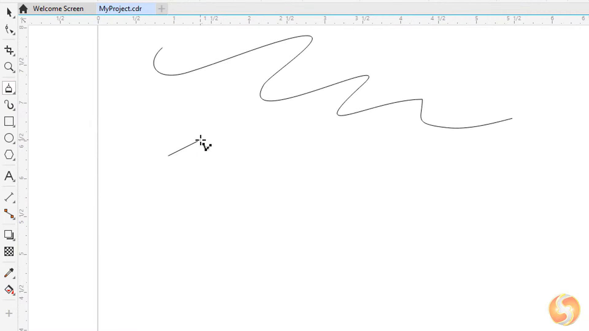Screen dimensions: 589x331
Task: Click the Welcome Screen tab
Action: click(x=58, y=9)
